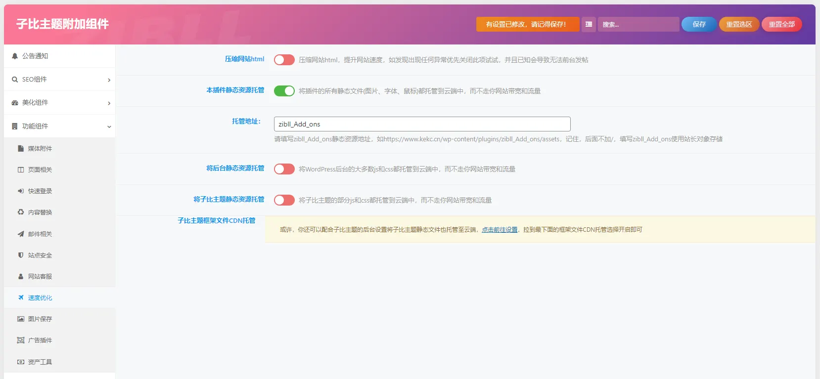The image size is (820, 379).
Task: Follow the 点击前往设置 link
Action: tap(500, 230)
